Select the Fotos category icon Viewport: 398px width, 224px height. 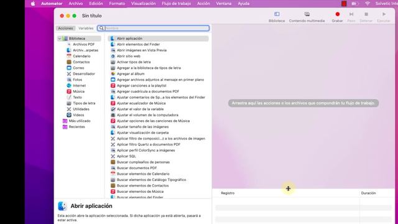tap(69, 80)
